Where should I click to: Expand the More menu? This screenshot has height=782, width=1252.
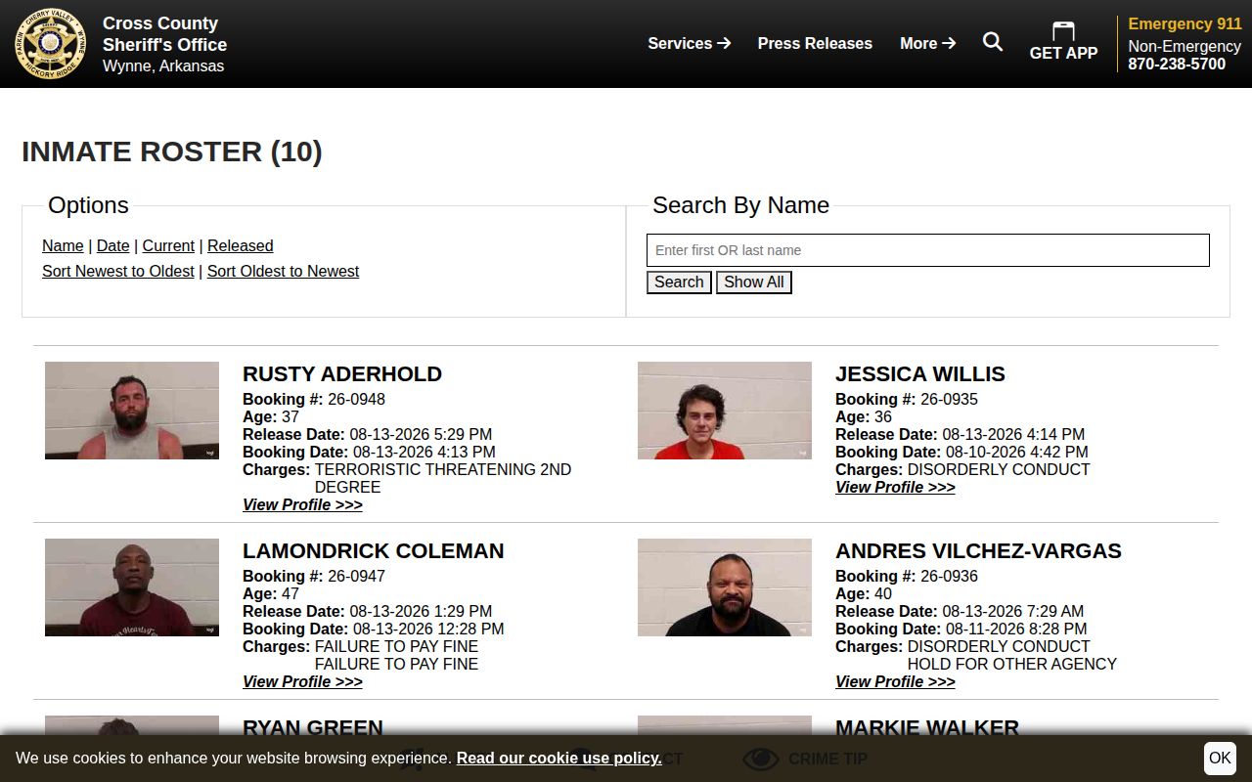tap(927, 43)
